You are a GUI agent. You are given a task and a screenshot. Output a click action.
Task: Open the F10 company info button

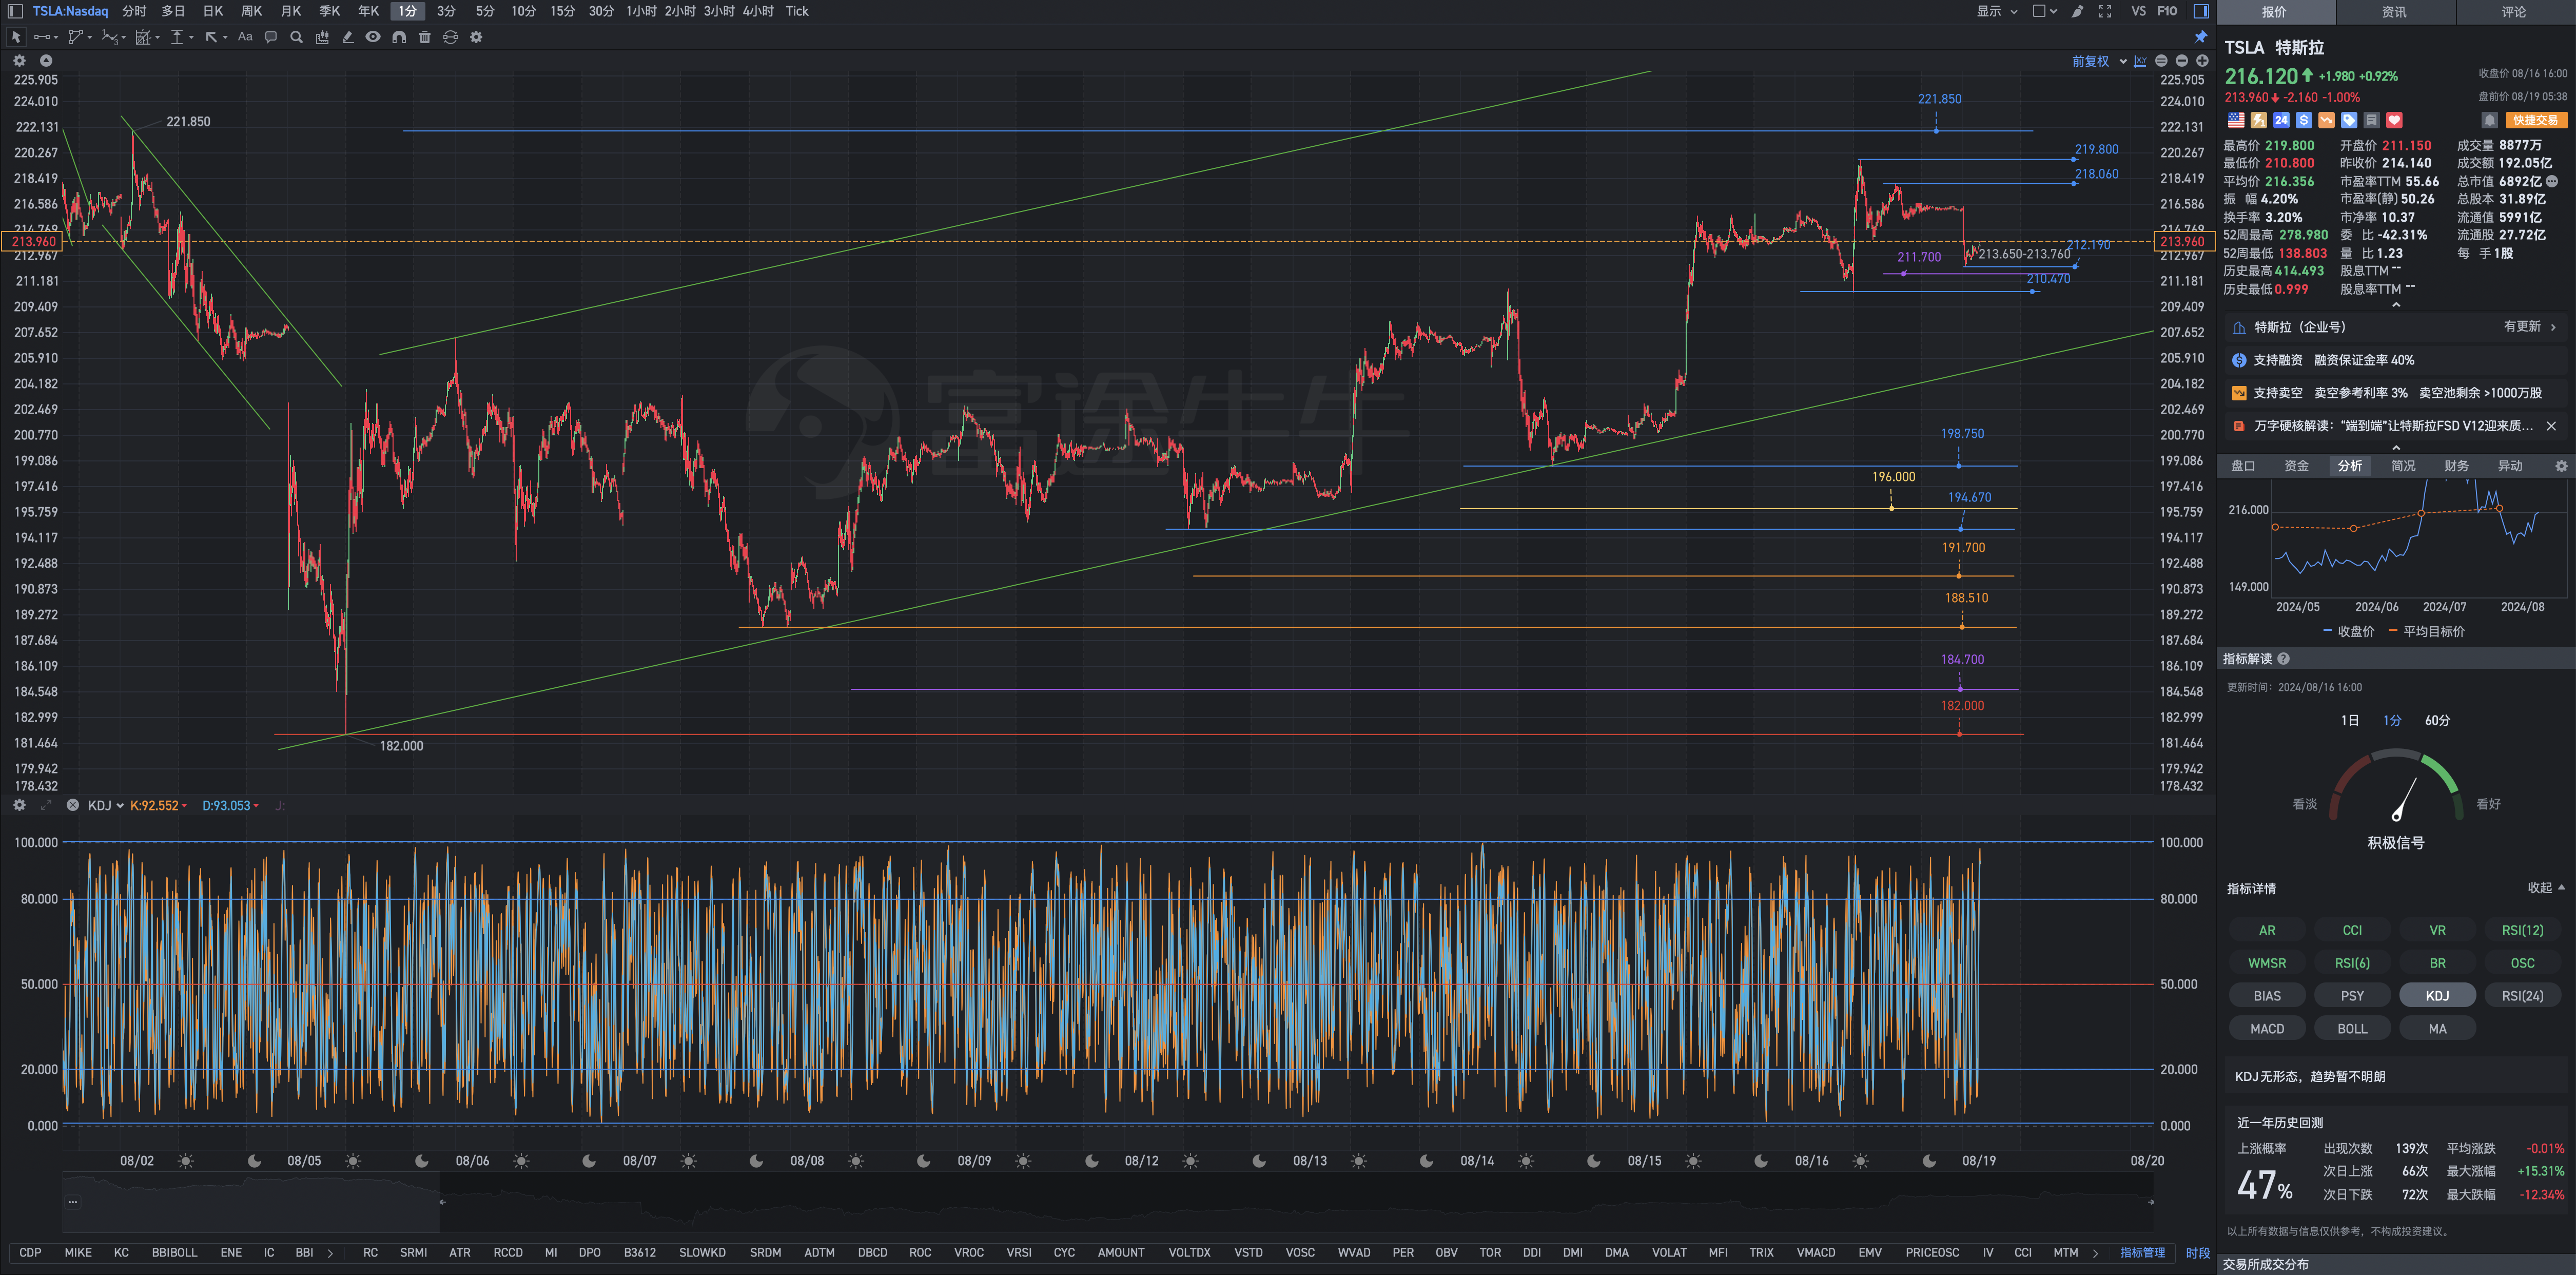pos(2167,11)
